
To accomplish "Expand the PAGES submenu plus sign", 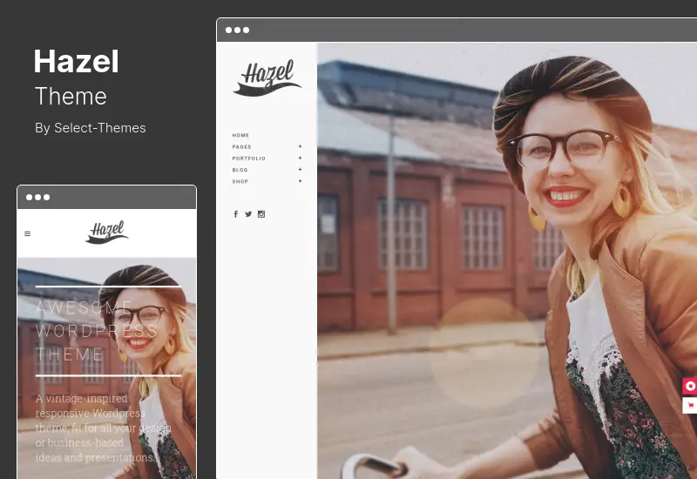I will (x=301, y=146).
